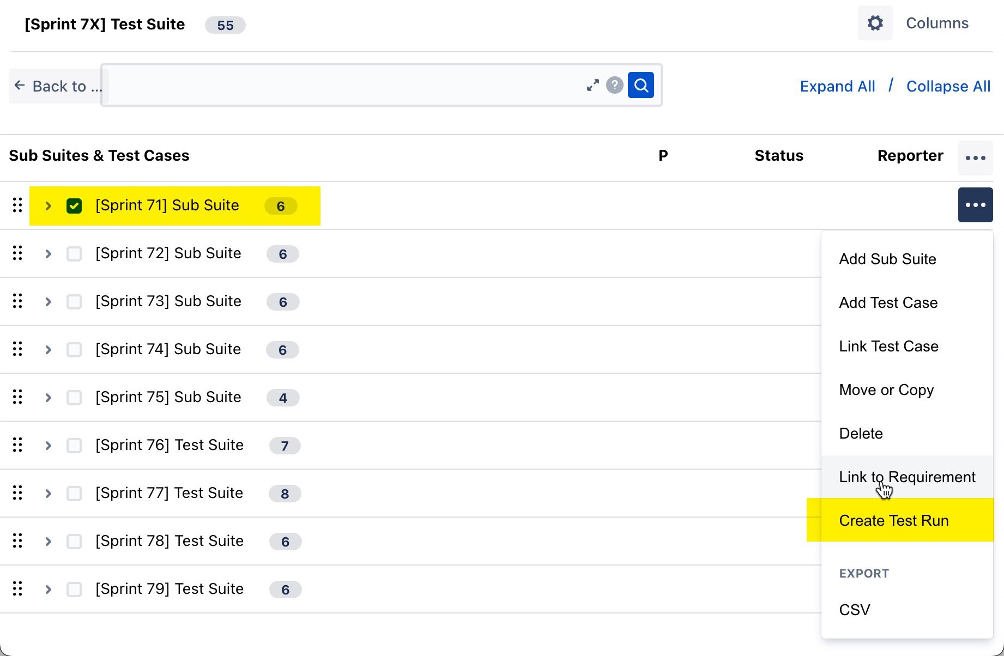Screen dimensions: 1004x656
Task: Choose Add Sub Suite from the menu
Action: pyautogui.click(x=907, y=259)
